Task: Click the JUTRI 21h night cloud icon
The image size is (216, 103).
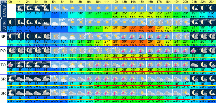Action: 194,22
